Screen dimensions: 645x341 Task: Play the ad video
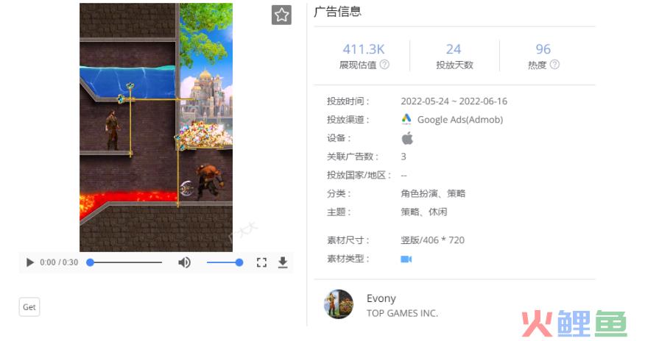(x=29, y=262)
